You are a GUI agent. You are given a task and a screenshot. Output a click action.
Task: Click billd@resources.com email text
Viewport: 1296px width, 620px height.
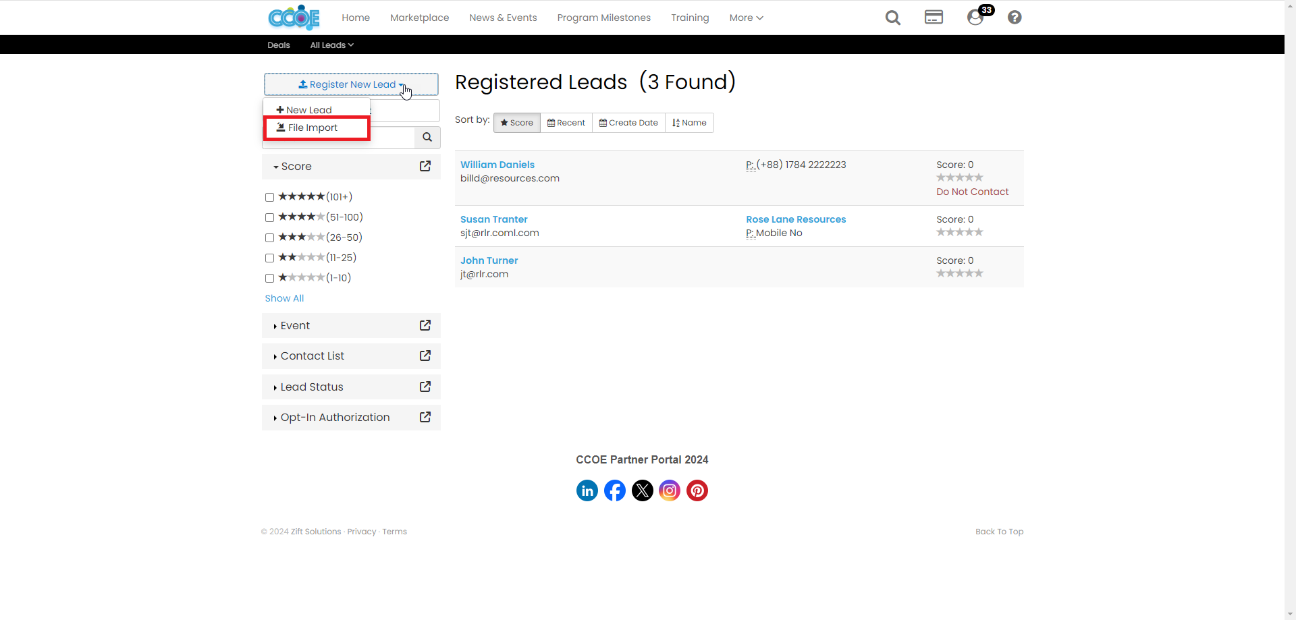510,178
